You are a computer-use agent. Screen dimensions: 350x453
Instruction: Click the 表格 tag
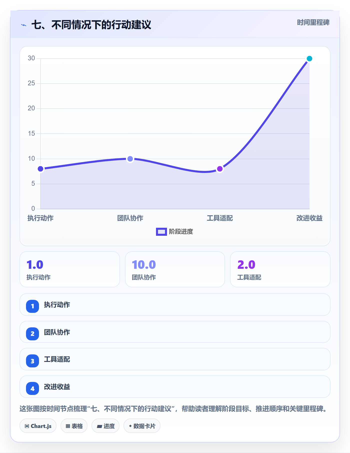[x=74, y=426]
